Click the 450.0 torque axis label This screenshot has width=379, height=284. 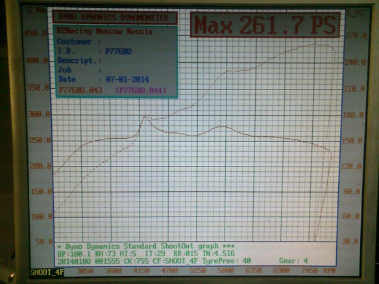(x=36, y=33)
